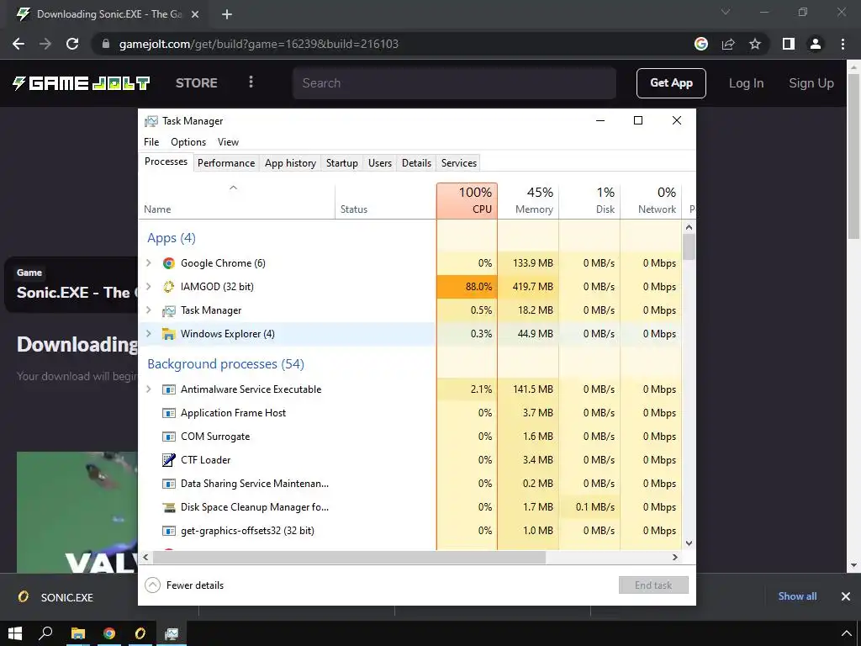Image resolution: width=861 pixels, height=646 pixels.
Task: Sort by the Network column header
Action: (x=651, y=201)
